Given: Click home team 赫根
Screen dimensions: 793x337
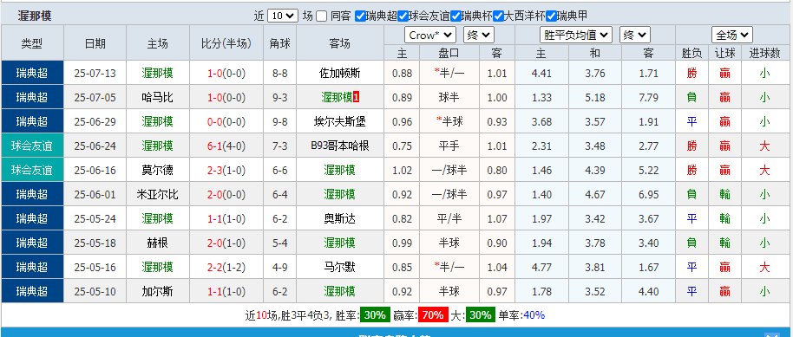Looking at the screenshot, I should [157, 243].
